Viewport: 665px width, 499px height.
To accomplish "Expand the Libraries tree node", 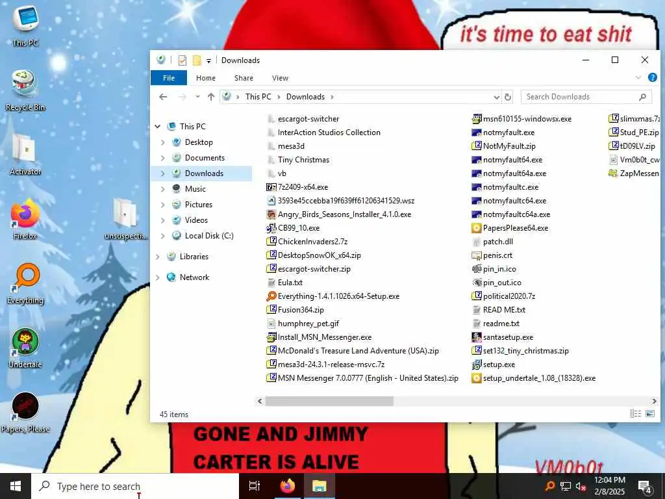I will pos(158,257).
